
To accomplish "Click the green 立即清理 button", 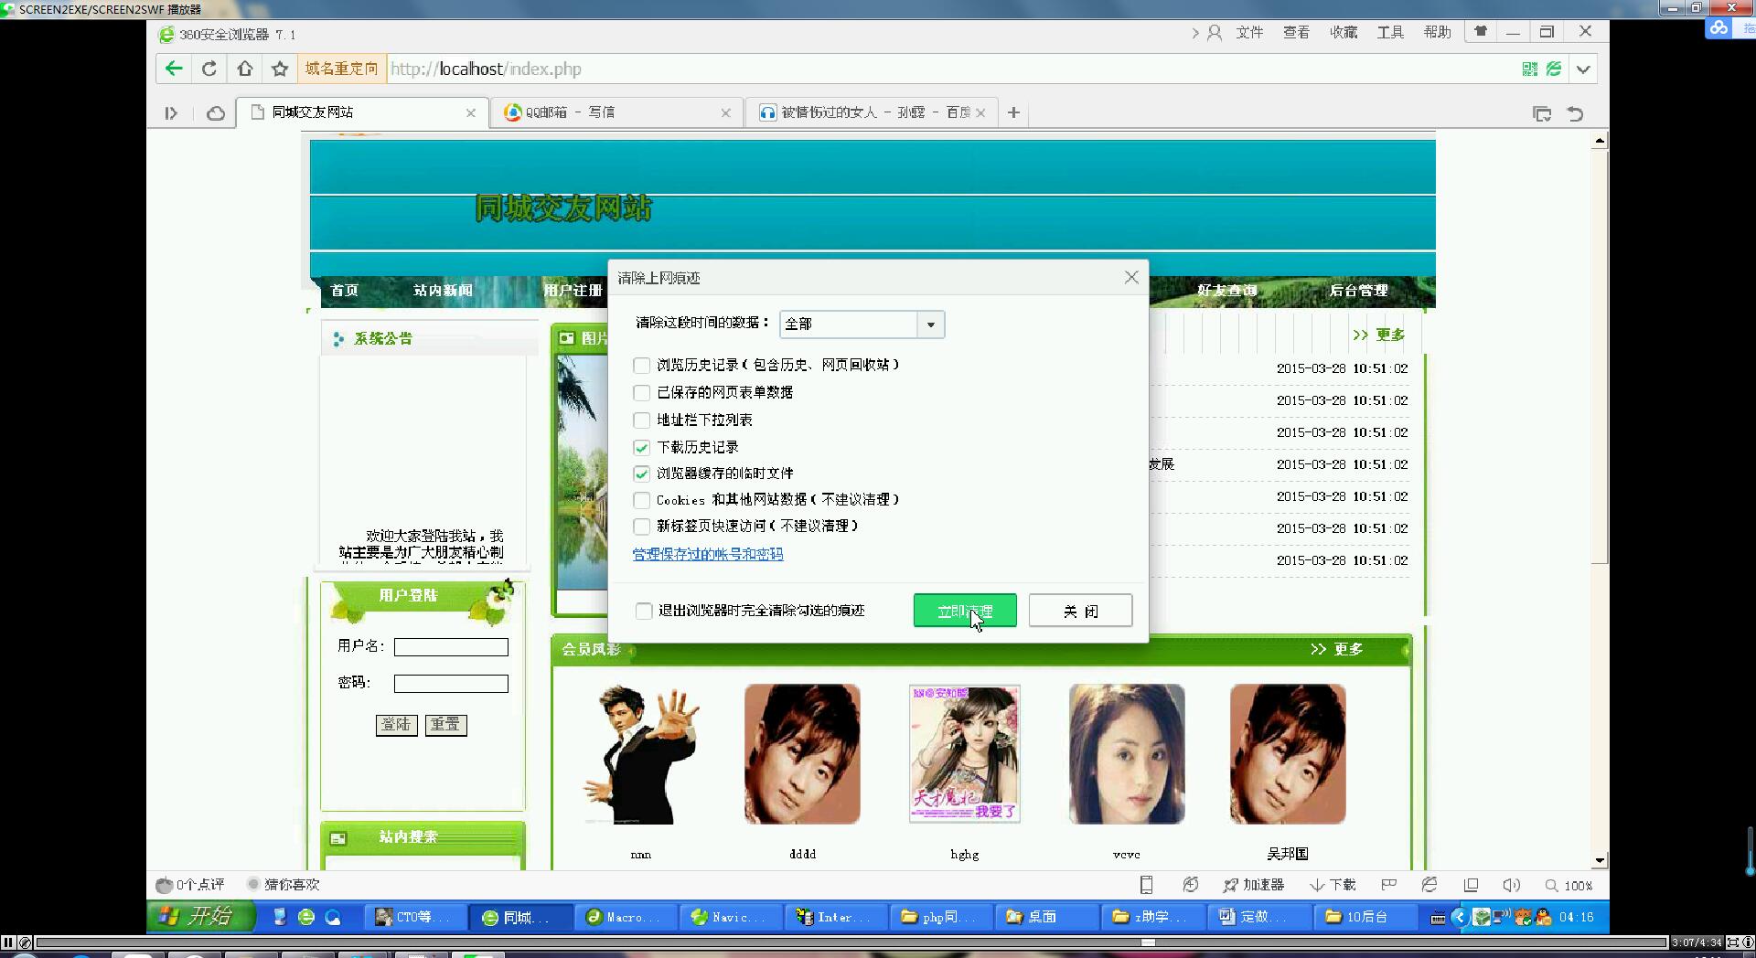I will (x=965, y=611).
